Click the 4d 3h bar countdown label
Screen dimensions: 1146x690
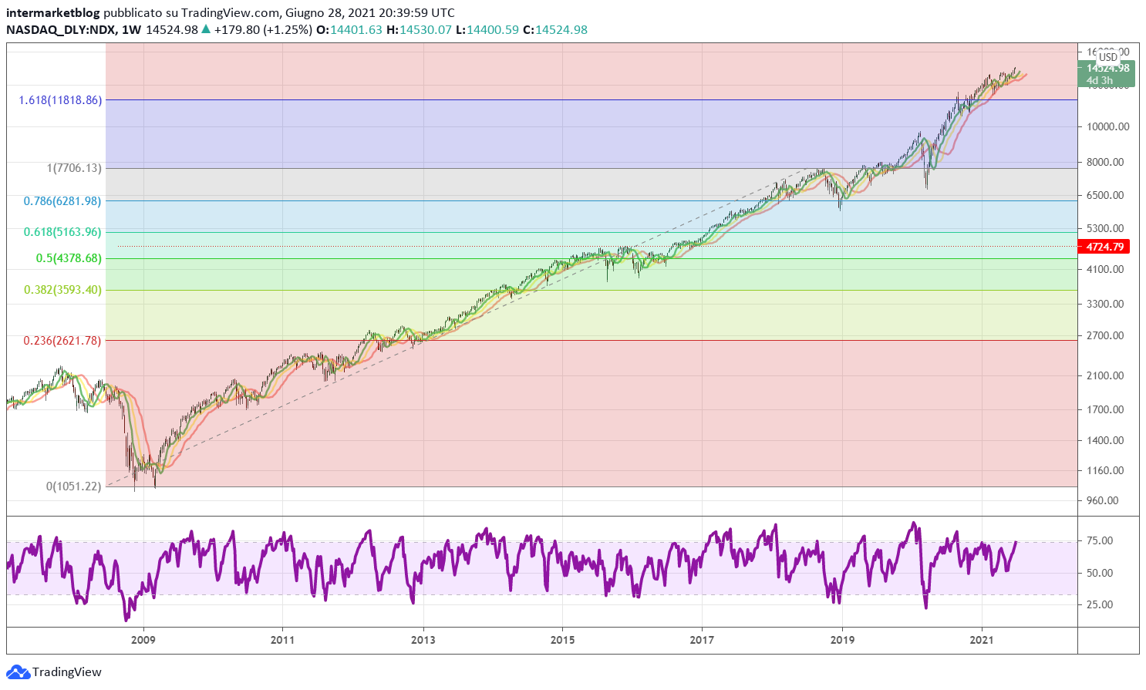[1100, 80]
